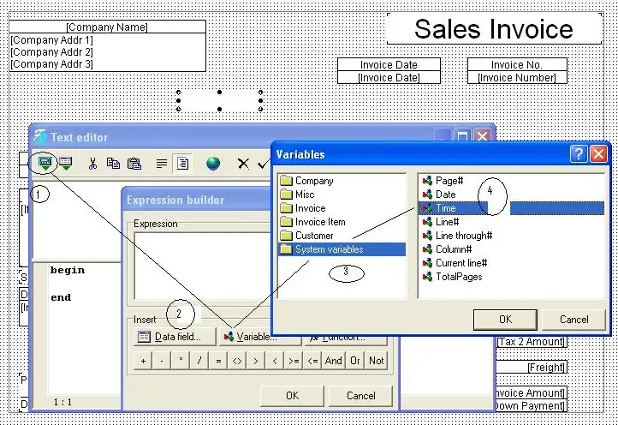Click Cancel in the Variables dialog

573,320
